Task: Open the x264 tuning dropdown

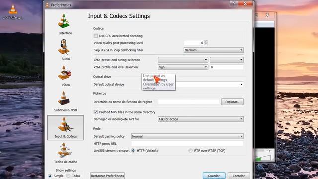Action: click(x=227, y=60)
